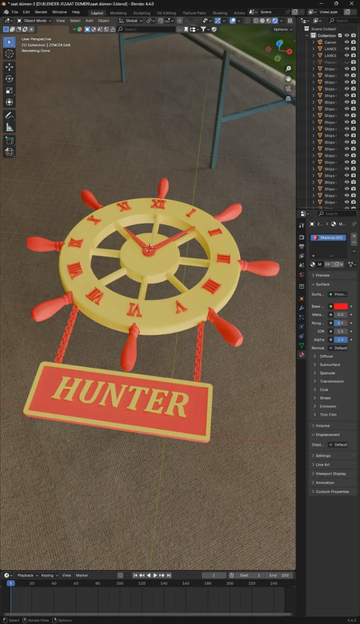Expand the Subsurface section

click(x=330, y=364)
